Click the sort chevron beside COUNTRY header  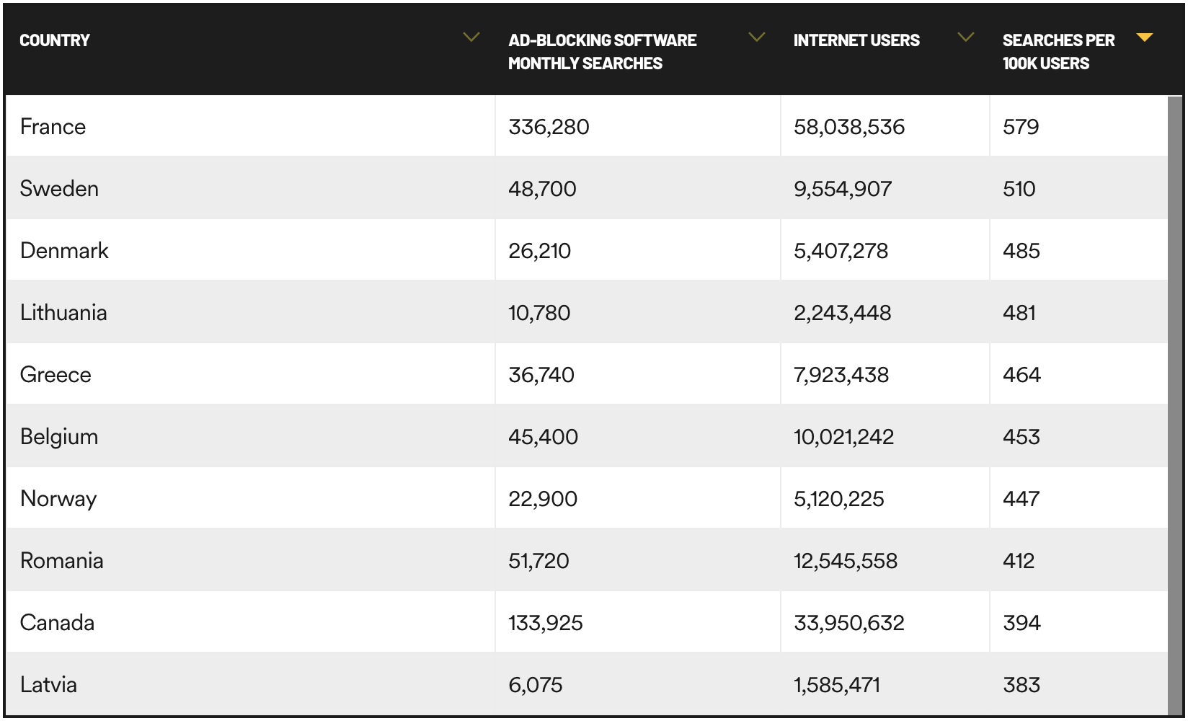(x=472, y=36)
